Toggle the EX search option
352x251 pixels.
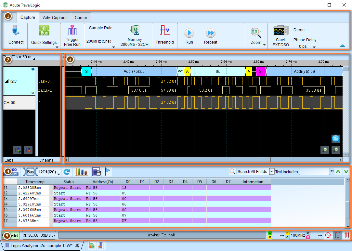point(332,172)
